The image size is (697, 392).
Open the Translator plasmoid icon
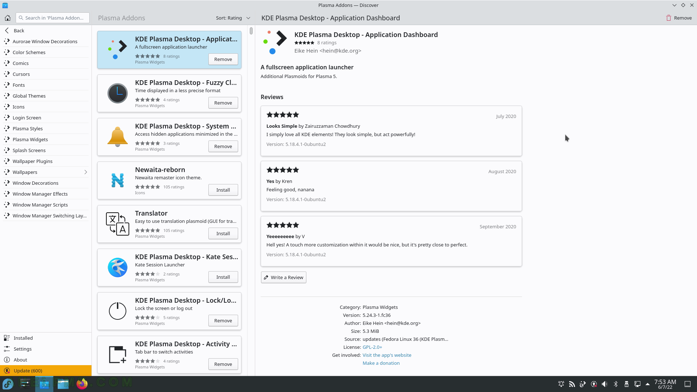(x=118, y=224)
